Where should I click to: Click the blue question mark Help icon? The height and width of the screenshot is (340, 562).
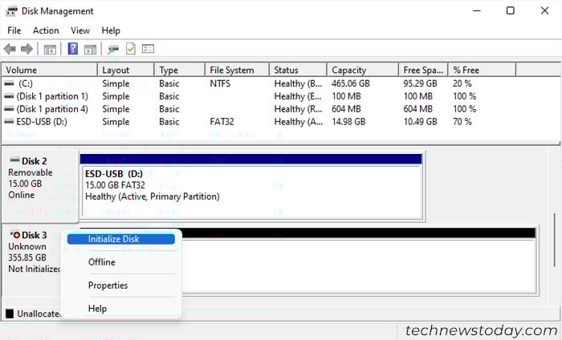(73, 48)
